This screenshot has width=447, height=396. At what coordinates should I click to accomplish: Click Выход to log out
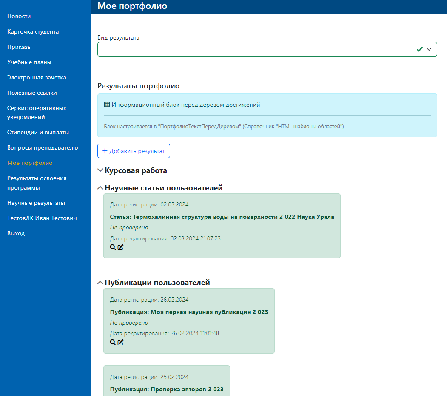(16, 233)
